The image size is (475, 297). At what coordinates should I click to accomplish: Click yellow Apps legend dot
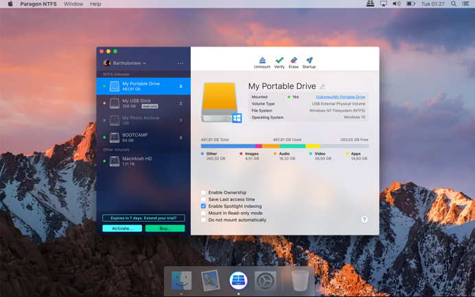tap(347, 154)
